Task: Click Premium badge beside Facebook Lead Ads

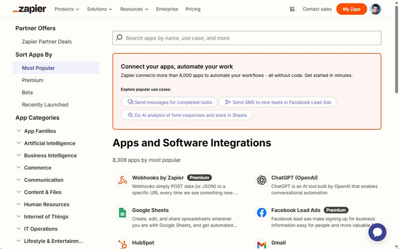Action: pos(336,210)
